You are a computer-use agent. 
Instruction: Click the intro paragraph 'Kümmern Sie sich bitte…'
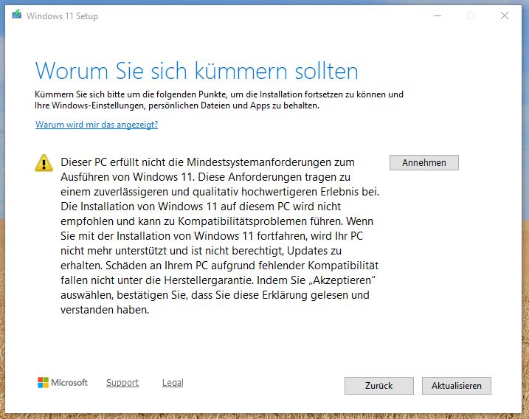219,100
